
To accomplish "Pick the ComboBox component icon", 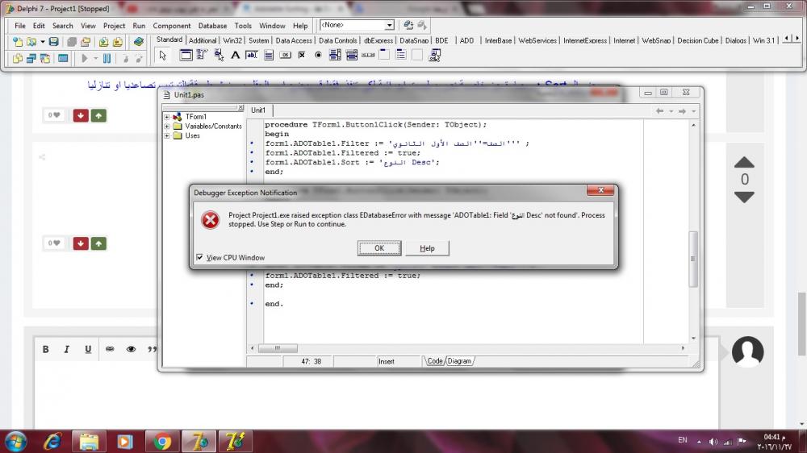I will pyautogui.click(x=352, y=55).
